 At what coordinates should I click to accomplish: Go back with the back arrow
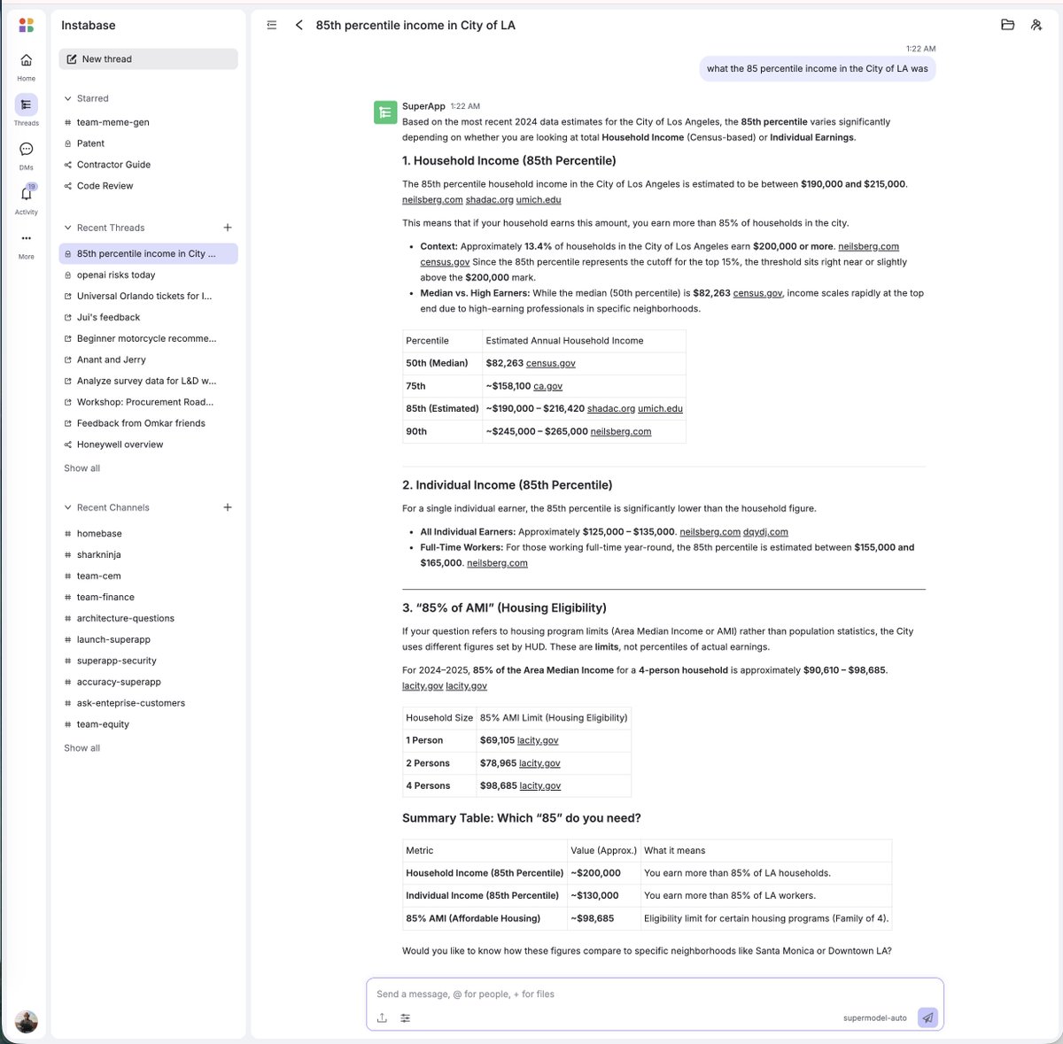tap(299, 25)
